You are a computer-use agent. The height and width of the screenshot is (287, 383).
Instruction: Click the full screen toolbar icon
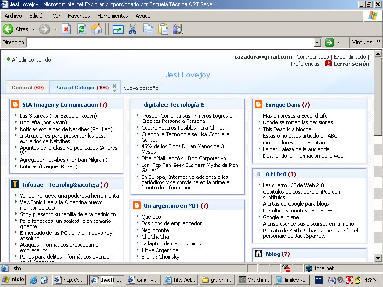[x=118, y=30]
